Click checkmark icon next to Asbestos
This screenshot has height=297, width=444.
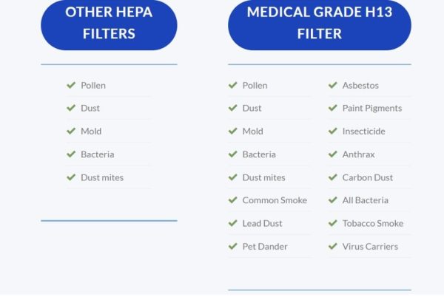coord(333,85)
